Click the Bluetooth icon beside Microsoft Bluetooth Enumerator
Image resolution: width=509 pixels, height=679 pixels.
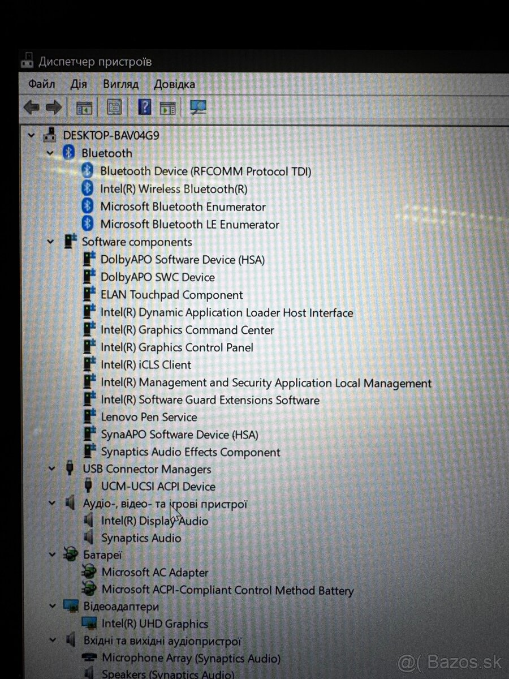point(89,207)
